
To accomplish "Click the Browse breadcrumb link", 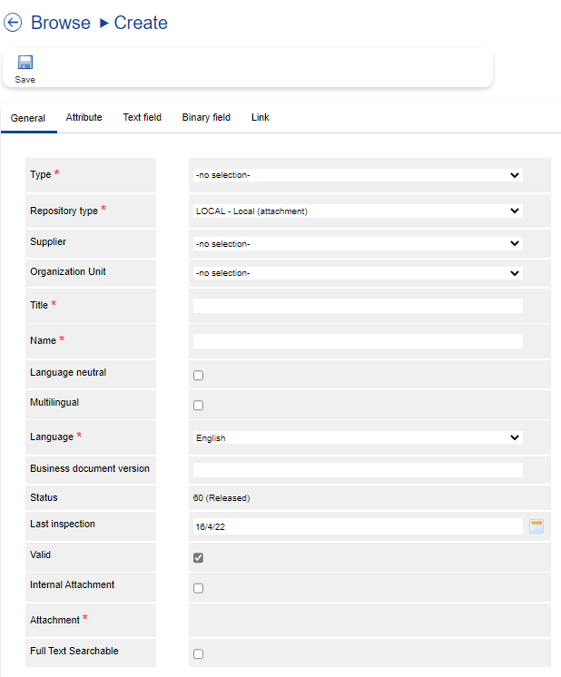I will tap(61, 23).
